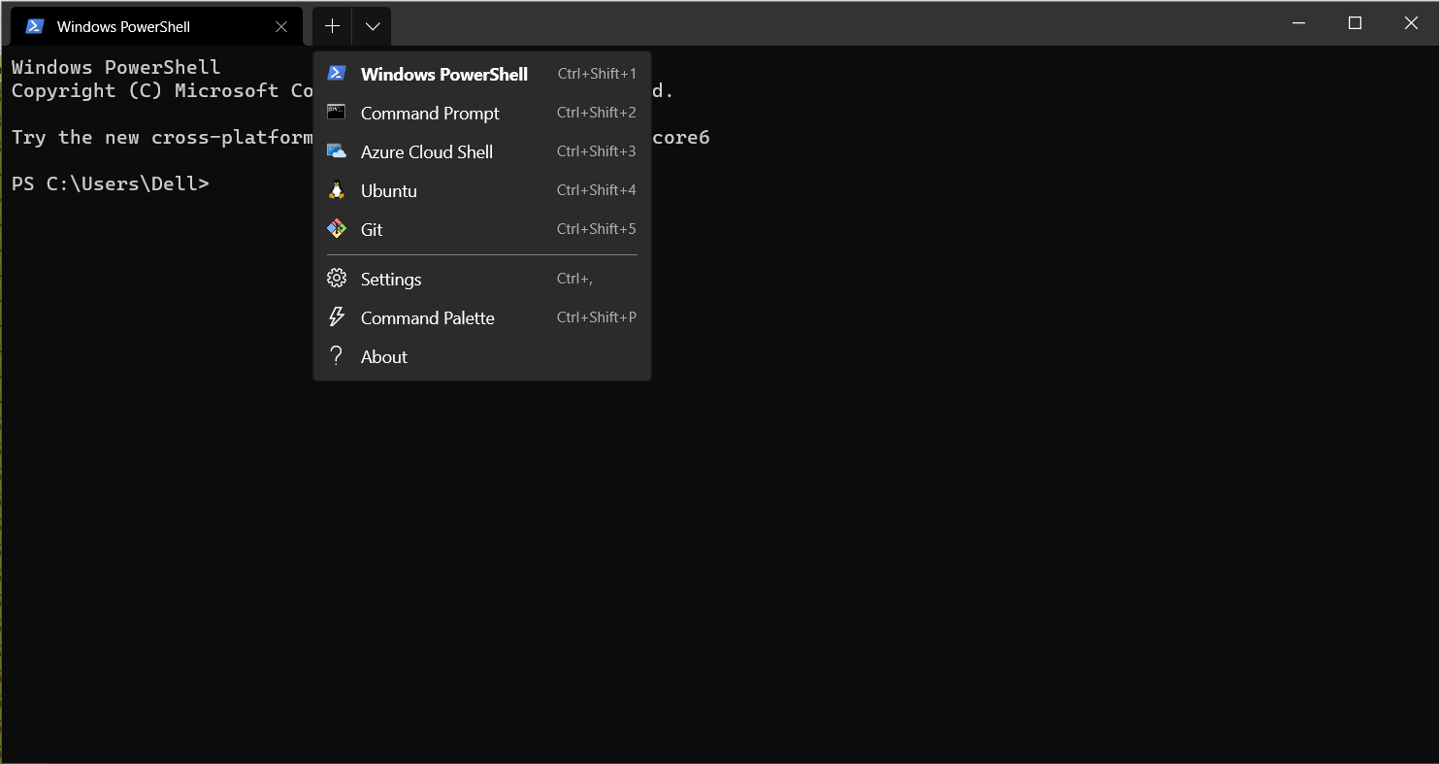Choose Command Prompt menu entry

430,113
